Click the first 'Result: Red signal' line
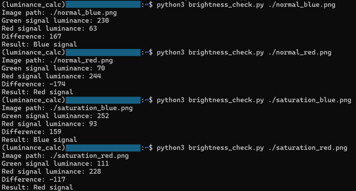 [x=38, y=92]
